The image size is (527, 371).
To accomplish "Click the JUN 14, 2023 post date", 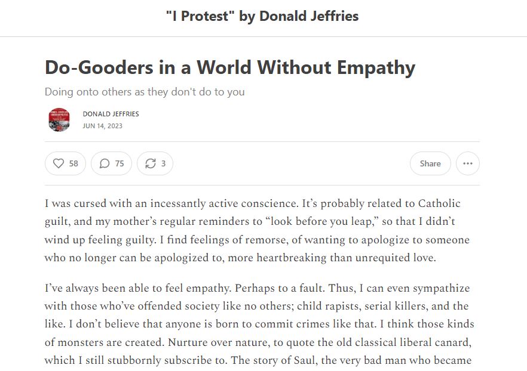I will pyautogui.click(x=102, y=126).
